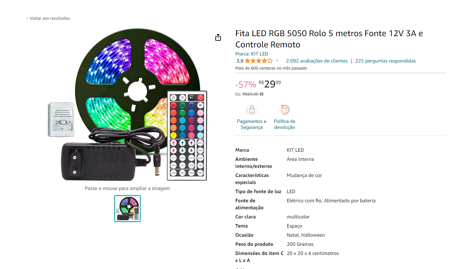The image size is (453, 269).
Task: Open Política de devolução text link
Action: [x=285, y=124]
